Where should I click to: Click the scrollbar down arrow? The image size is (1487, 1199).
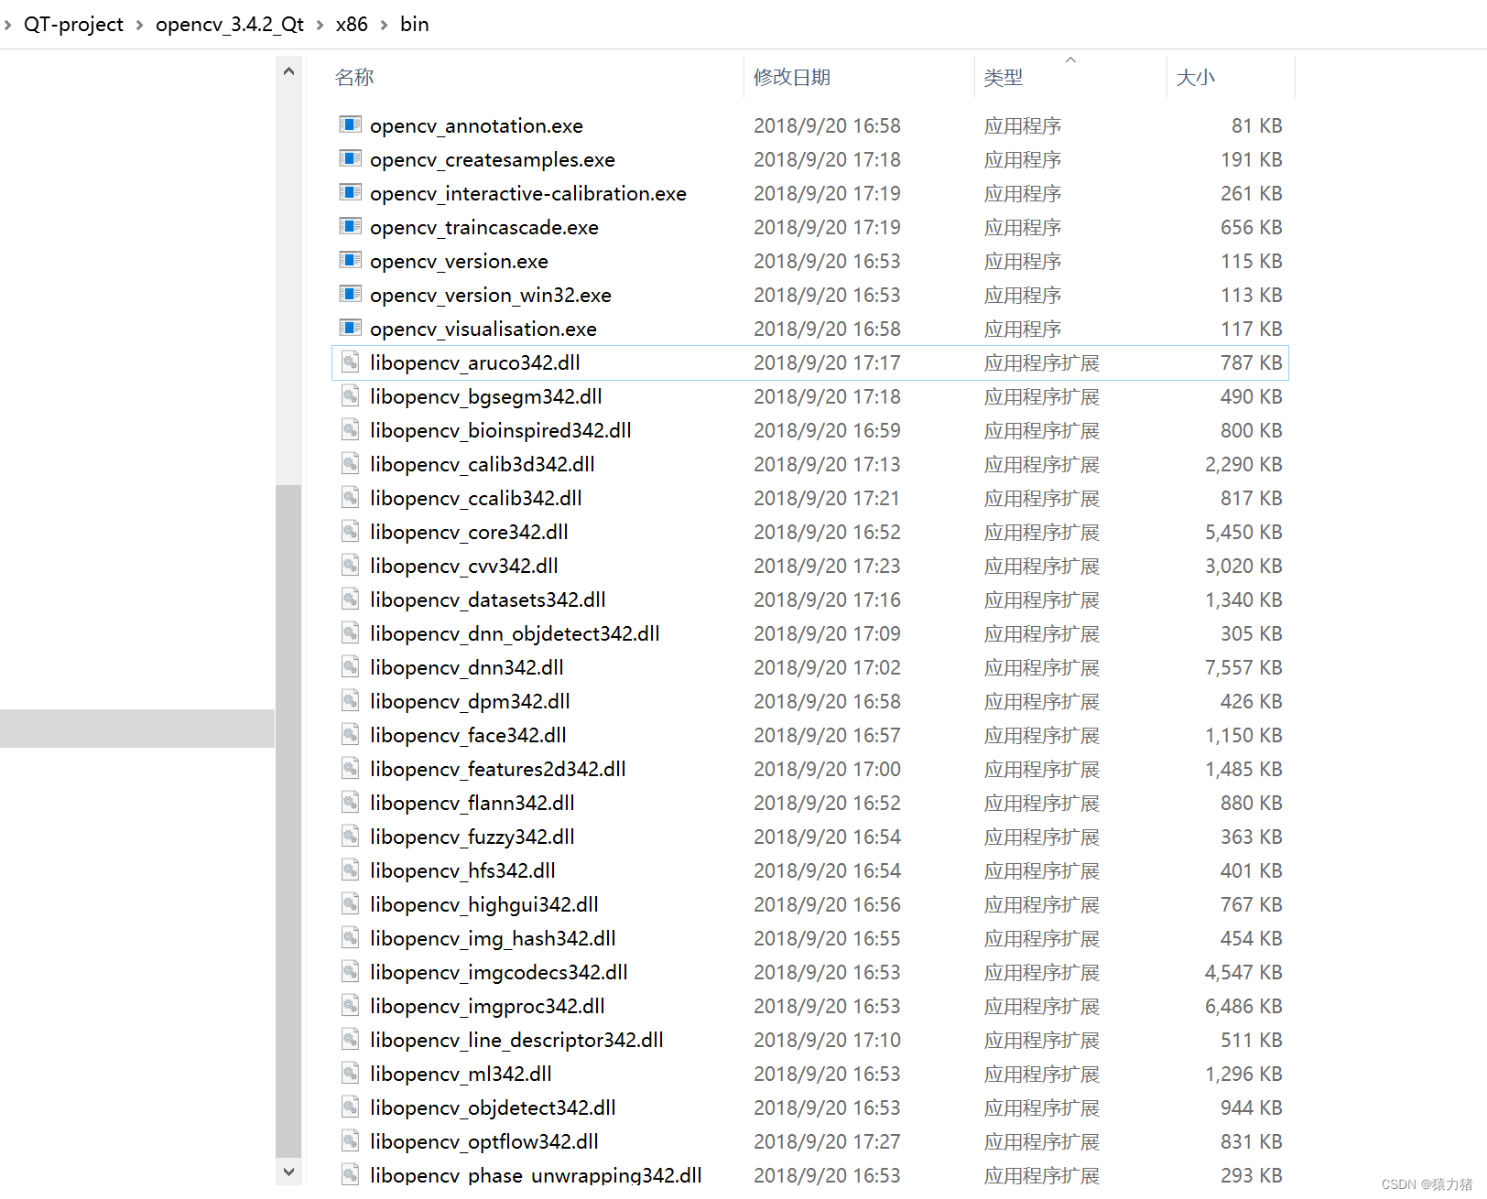pyautogui.click(x=289, y=1172)
